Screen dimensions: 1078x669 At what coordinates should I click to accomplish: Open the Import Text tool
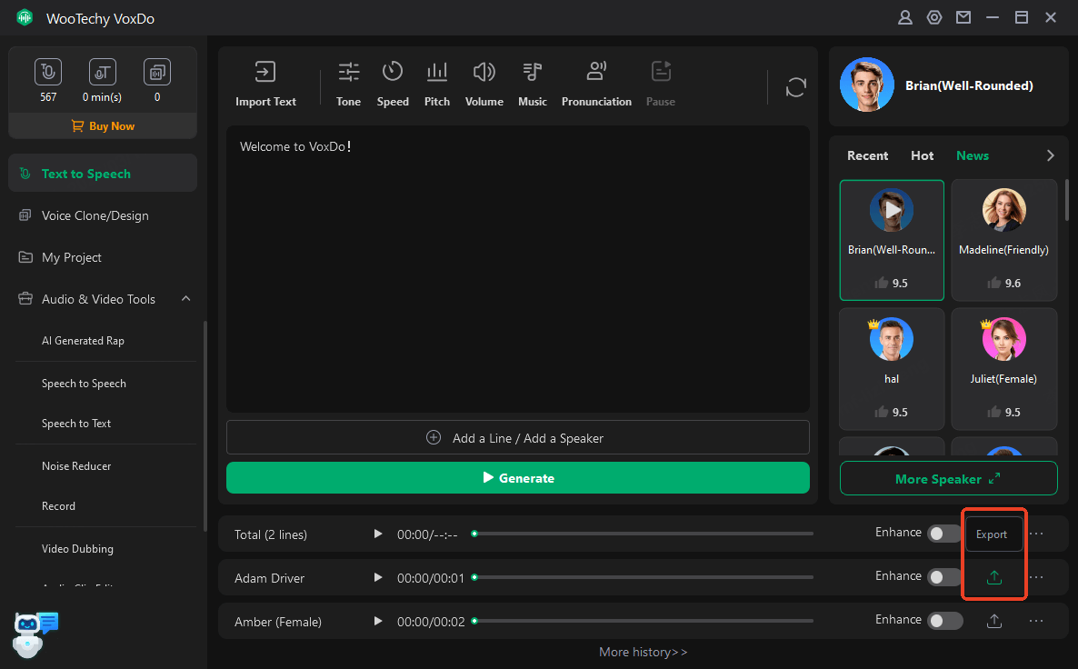click(265, 84)
